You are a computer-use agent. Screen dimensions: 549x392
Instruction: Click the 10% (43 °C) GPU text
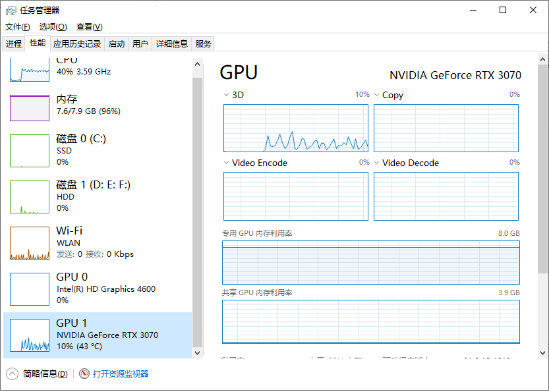pyautogui.click(x=79, y=347)
